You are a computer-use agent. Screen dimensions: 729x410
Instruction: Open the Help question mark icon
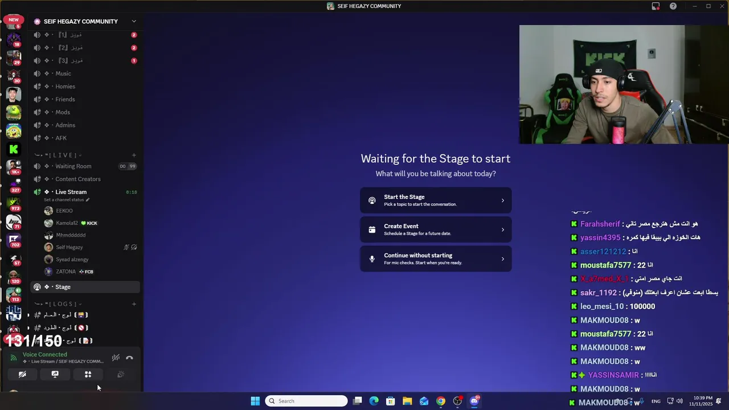[x=673, y=6]
